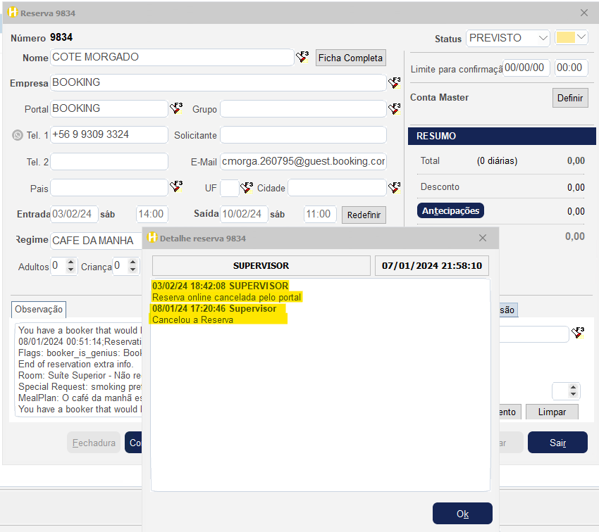The height and width of the screenshot is (532, 599).
Task: Open the status color dropdown arrow
Action: tap(581, 38)
